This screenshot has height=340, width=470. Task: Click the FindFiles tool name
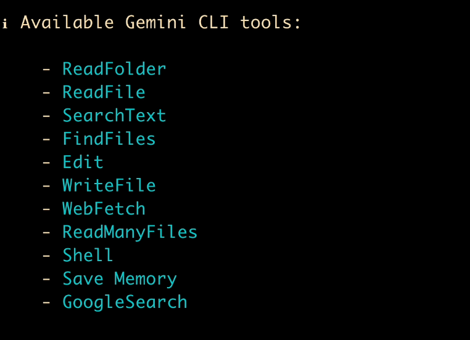(109, 139)
